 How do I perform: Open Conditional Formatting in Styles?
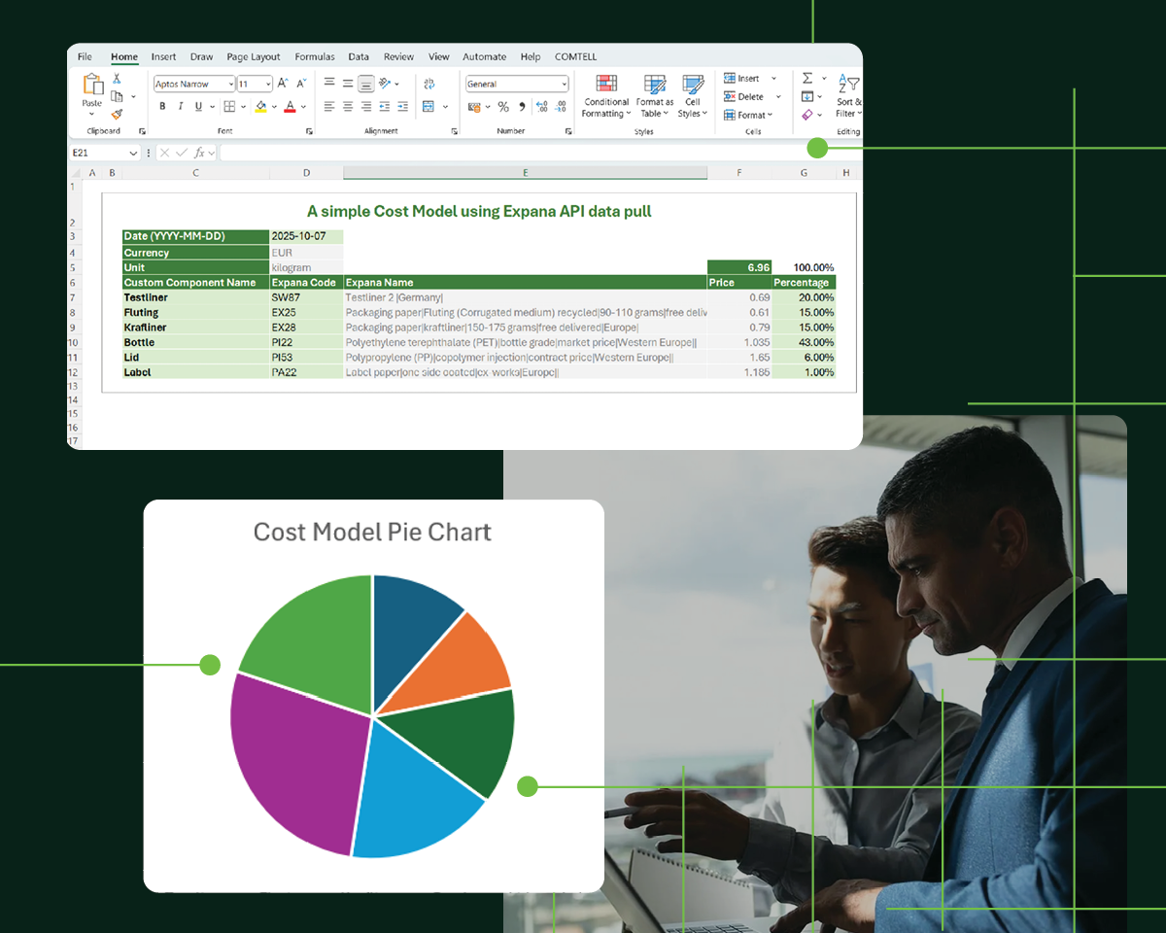(x=606, y=95)
